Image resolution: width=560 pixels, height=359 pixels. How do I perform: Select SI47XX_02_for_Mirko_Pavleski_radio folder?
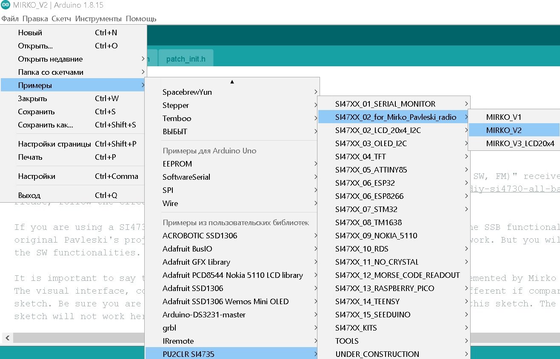pyautogui.click(x=394, y=117)
